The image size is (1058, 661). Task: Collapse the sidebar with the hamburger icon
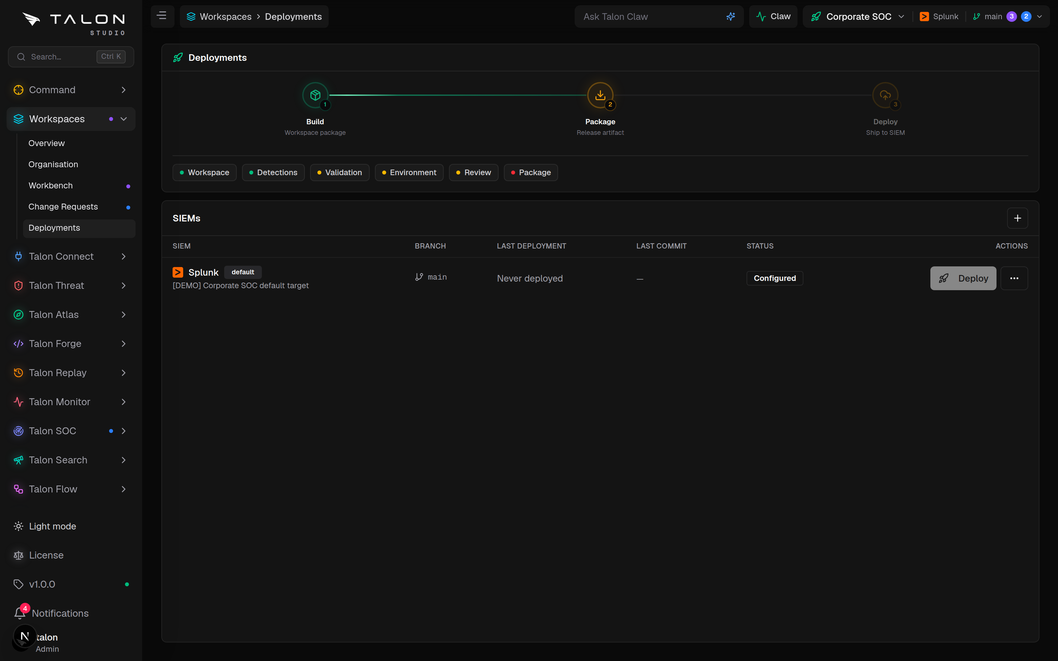click(162, 16)
